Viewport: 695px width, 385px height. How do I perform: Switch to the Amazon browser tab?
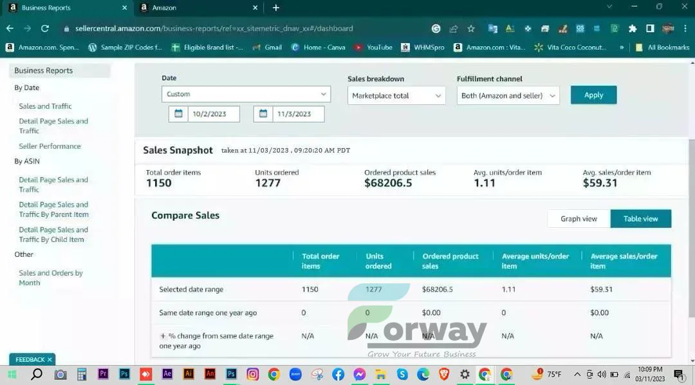point(198,8)
